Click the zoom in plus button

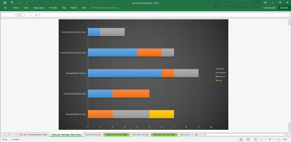(278, 139)
